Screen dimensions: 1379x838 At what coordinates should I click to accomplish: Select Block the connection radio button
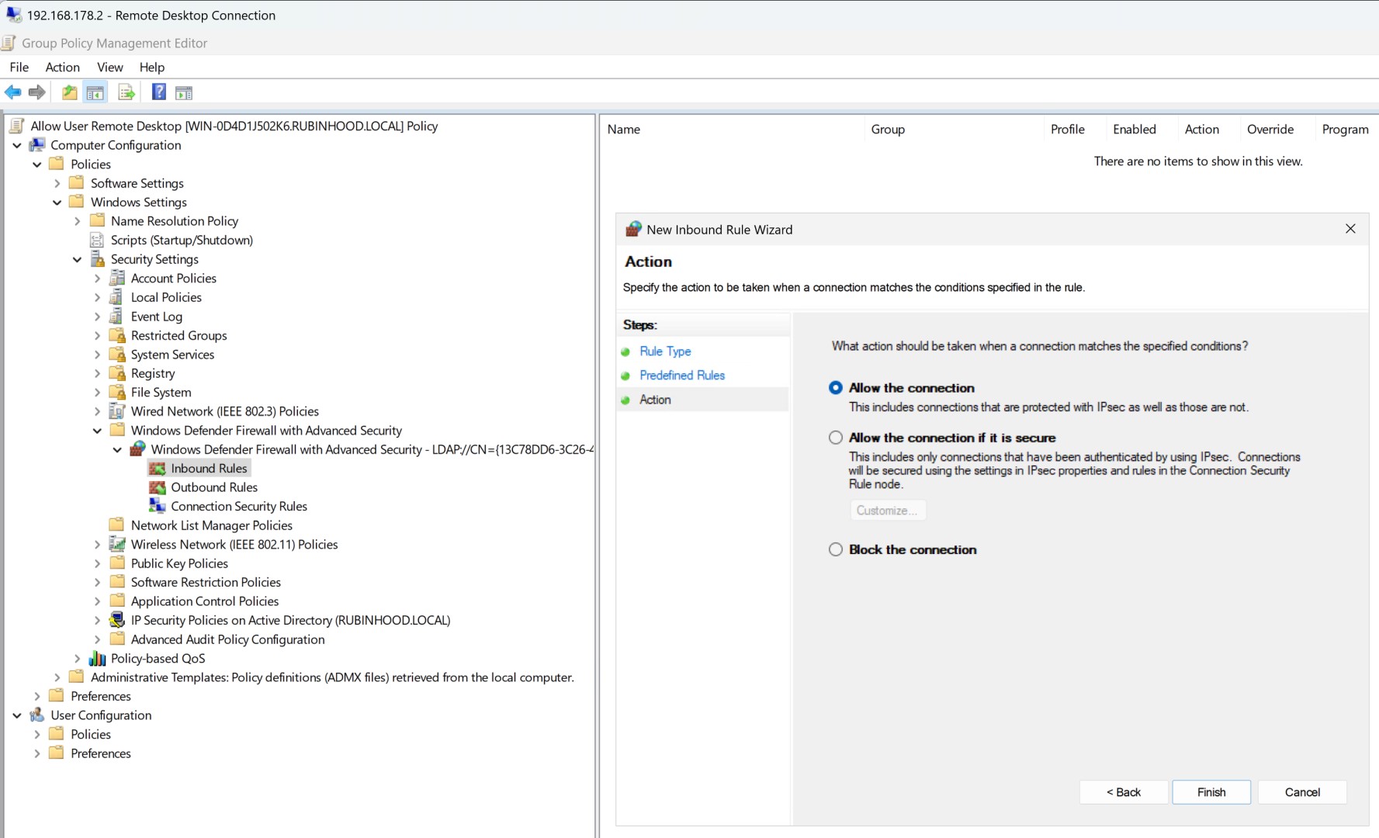(x=836, y=549)
